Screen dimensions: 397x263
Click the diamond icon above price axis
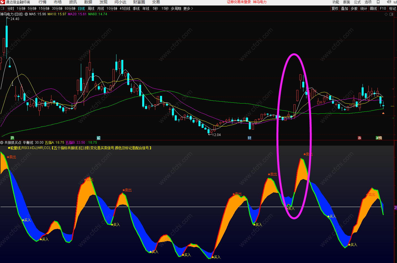[x=386, y=14]
